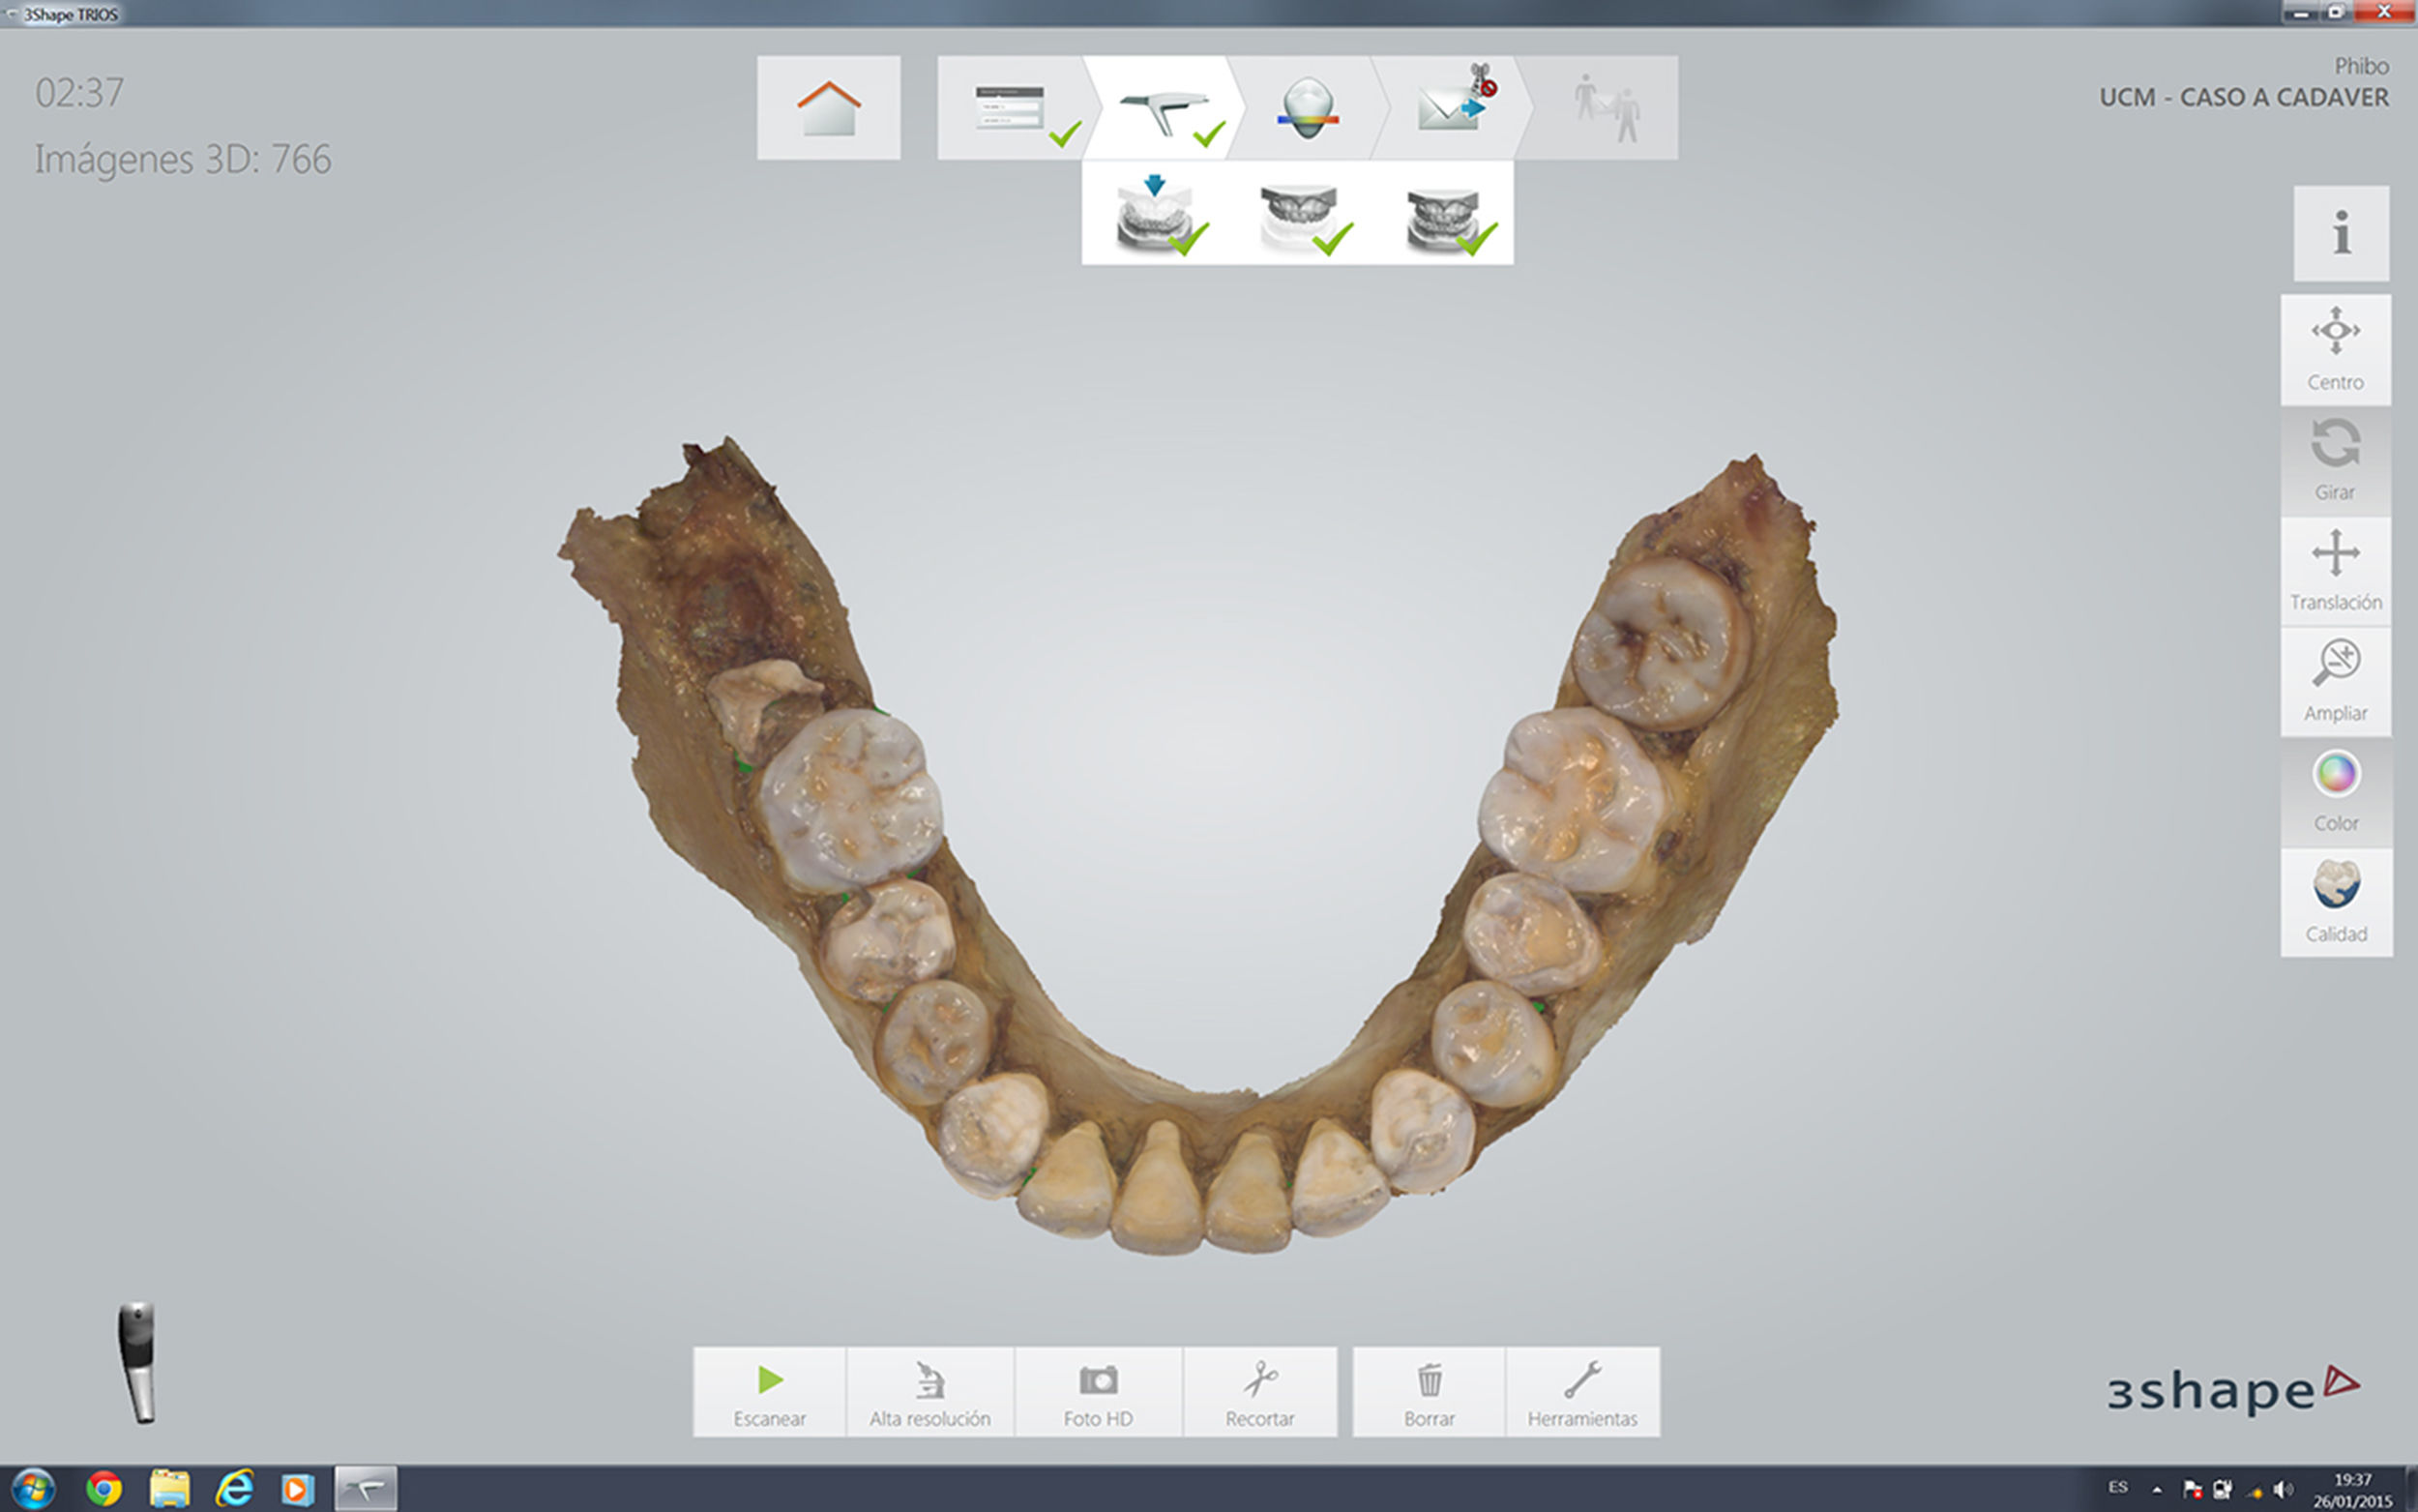
Task: Select the scanner wand workflow step
Action: coord(1163,108)
